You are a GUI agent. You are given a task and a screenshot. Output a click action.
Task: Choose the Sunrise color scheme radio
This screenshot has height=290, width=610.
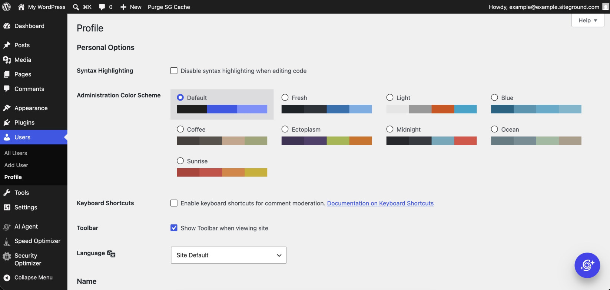[180, 161]
